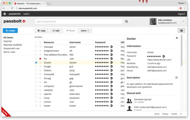Click the edit button in the action bar

[x=56, y=31]
